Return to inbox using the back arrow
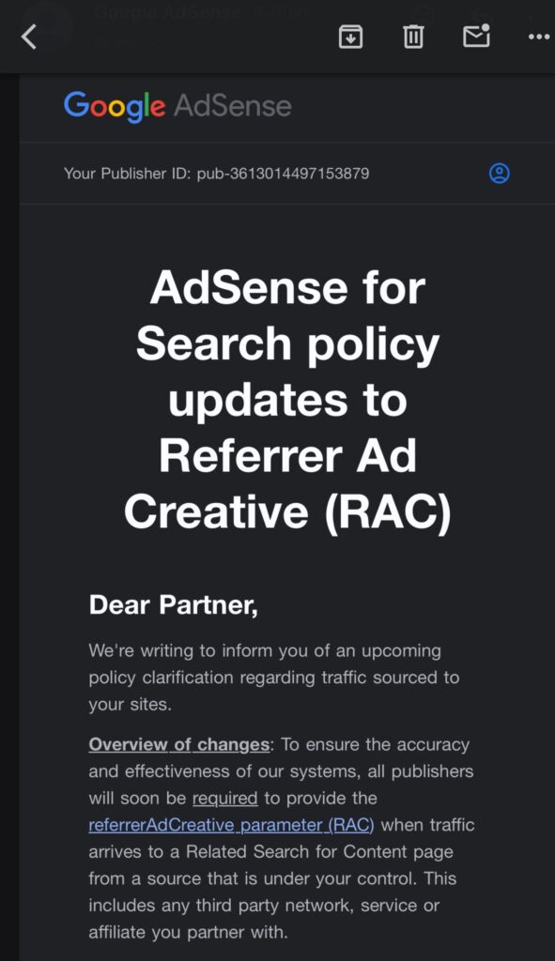Screen dimensions: 555x961 coord(28,37)
